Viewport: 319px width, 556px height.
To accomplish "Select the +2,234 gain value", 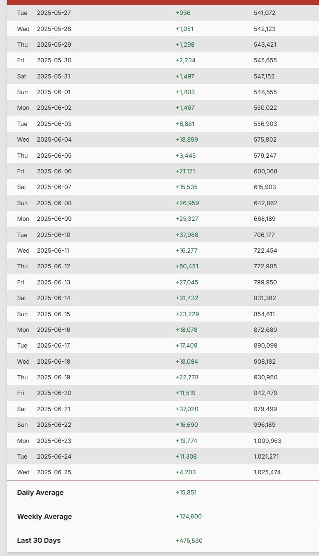I will coord(186,60).
